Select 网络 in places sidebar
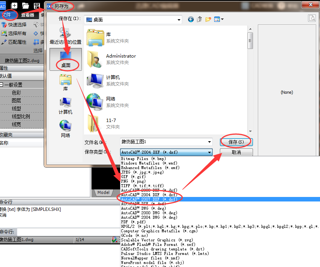This screenshot has height=267, width=320. [x=66, y=129]
